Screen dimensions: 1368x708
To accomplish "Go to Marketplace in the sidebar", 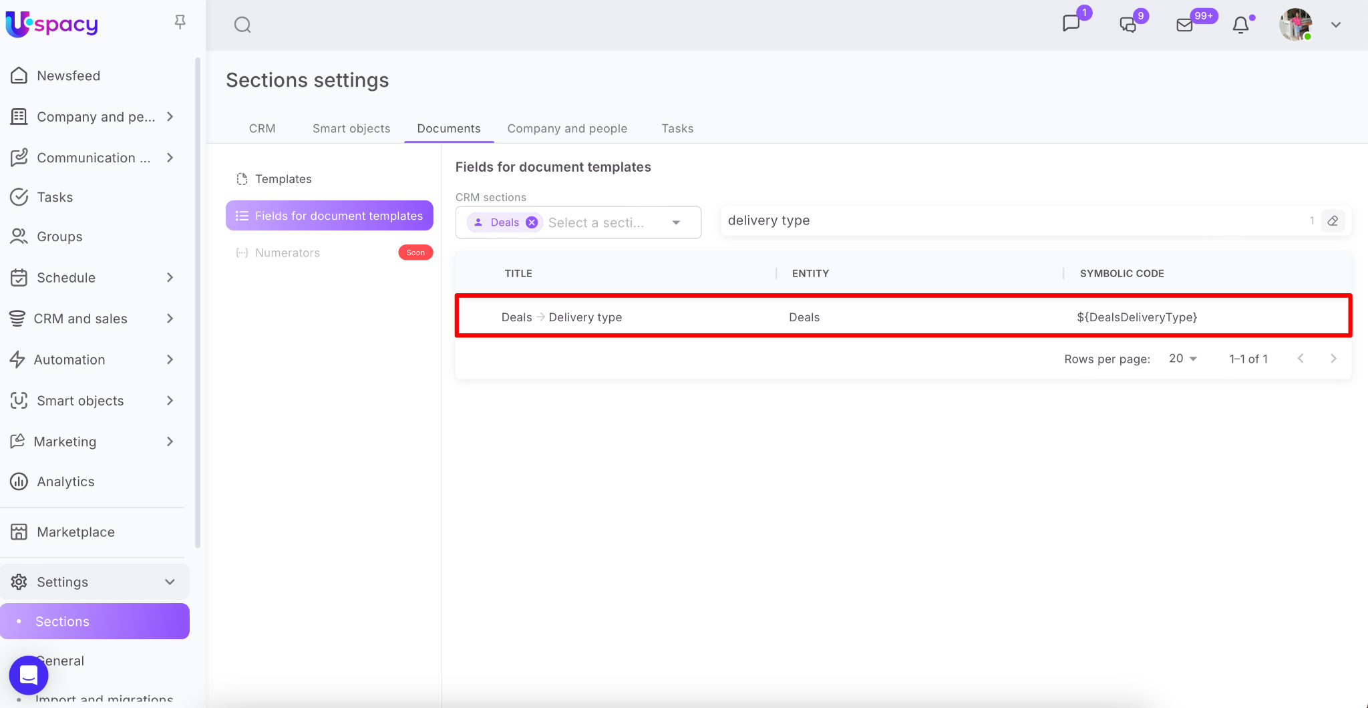I will tap(75, 532).
